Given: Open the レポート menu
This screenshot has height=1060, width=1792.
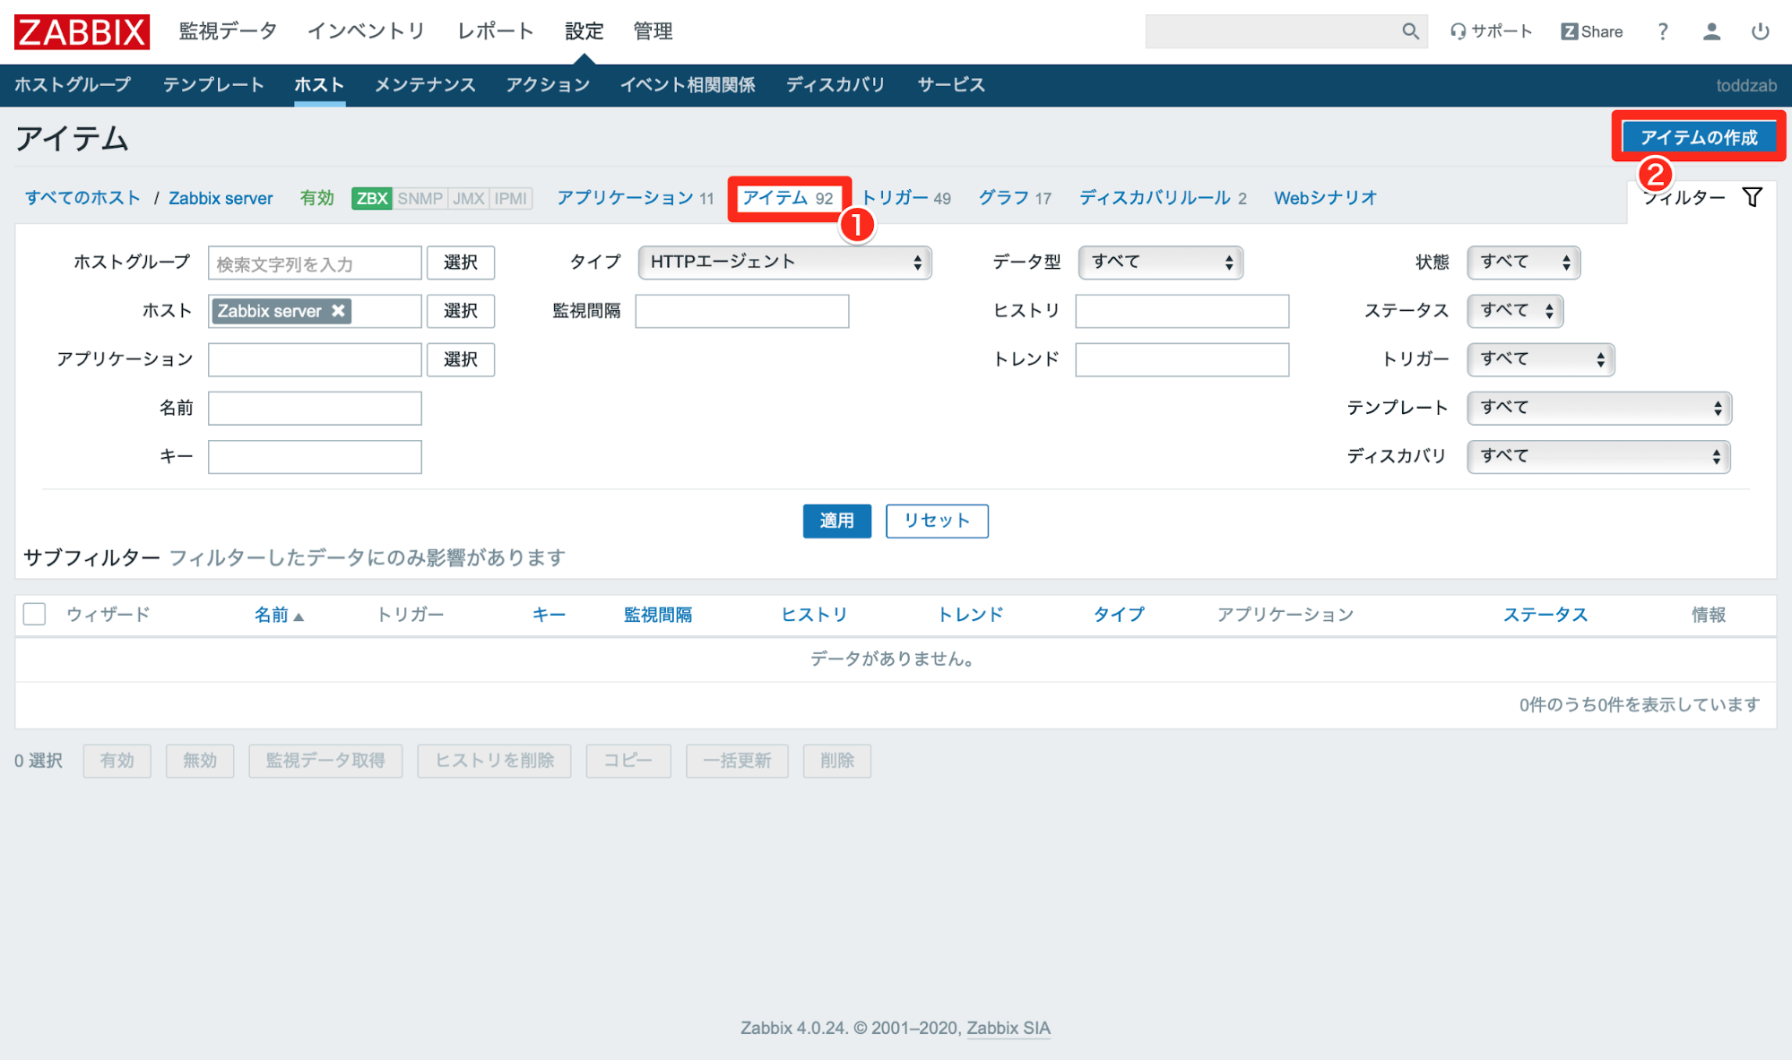Looking at the screenshot, I should click(495, 31).
